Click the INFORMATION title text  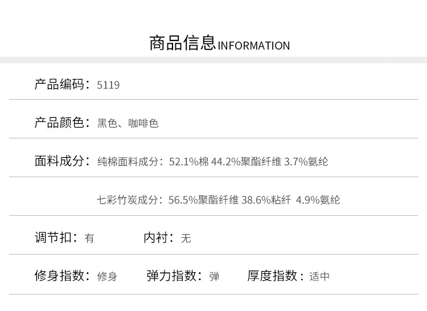[x=254, y=46]
